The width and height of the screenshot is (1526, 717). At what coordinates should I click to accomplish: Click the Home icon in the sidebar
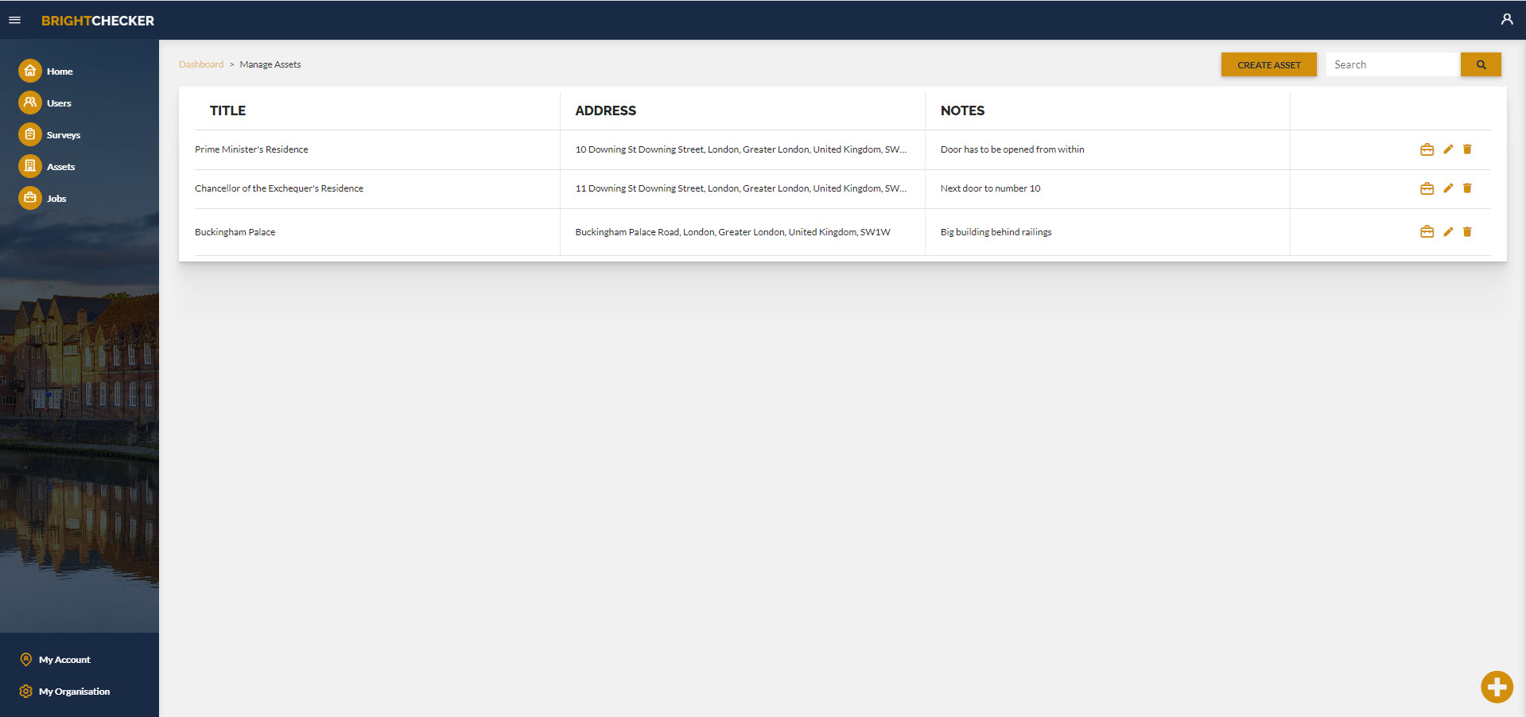tap(29, 71)
